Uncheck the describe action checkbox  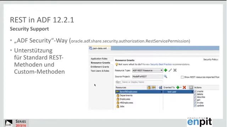click(195, 97)
